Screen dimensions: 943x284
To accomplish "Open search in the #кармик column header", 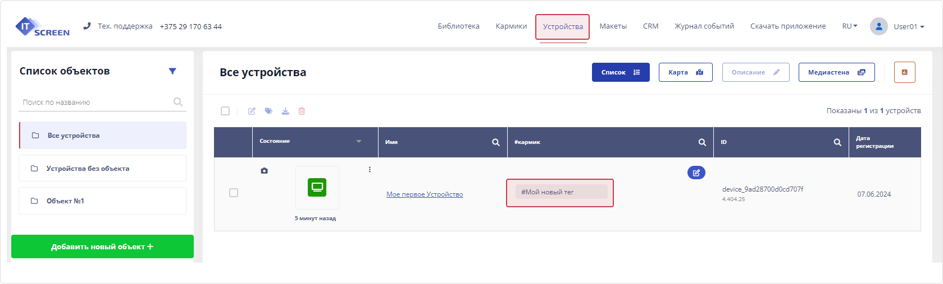I will click(702, 142).
